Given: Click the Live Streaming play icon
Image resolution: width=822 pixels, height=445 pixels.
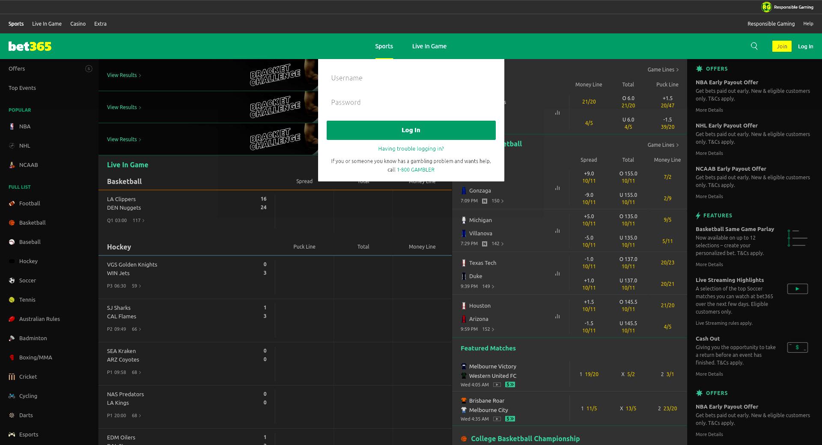Looking at the screenshot, I should click(x=797, y=289).
